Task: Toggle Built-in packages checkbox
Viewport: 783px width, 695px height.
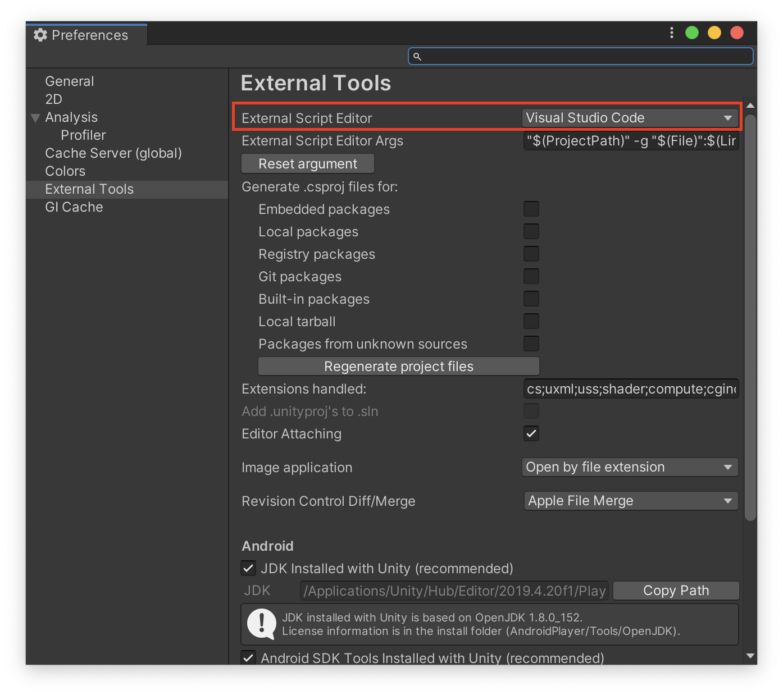Action: [x=531, y=299]
